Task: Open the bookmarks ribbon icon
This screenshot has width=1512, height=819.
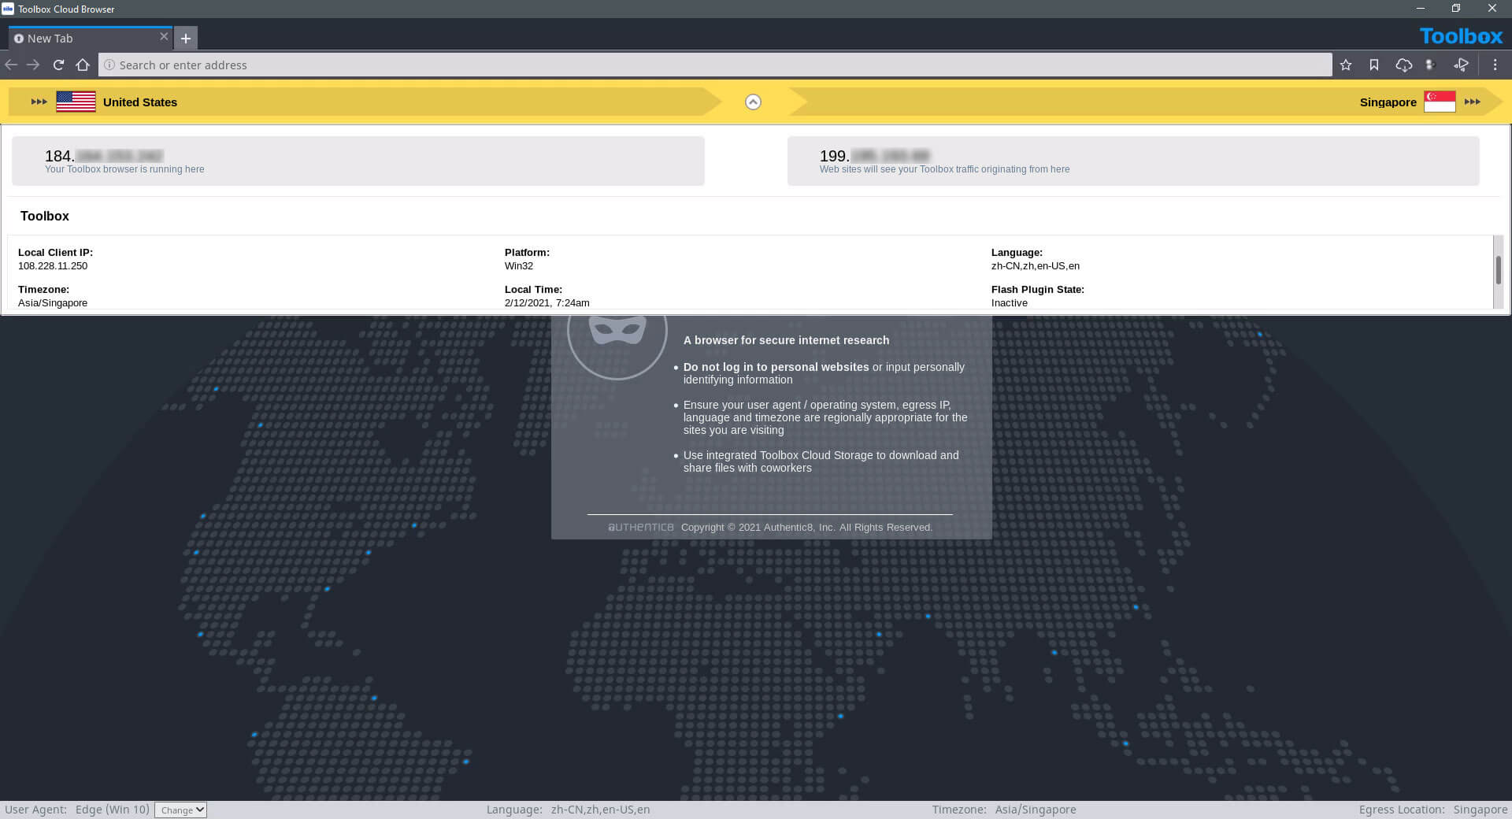Action: click(1374, 65)
